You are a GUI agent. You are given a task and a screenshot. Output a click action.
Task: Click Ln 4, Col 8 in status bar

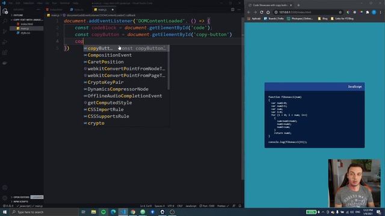click(146, 206)
